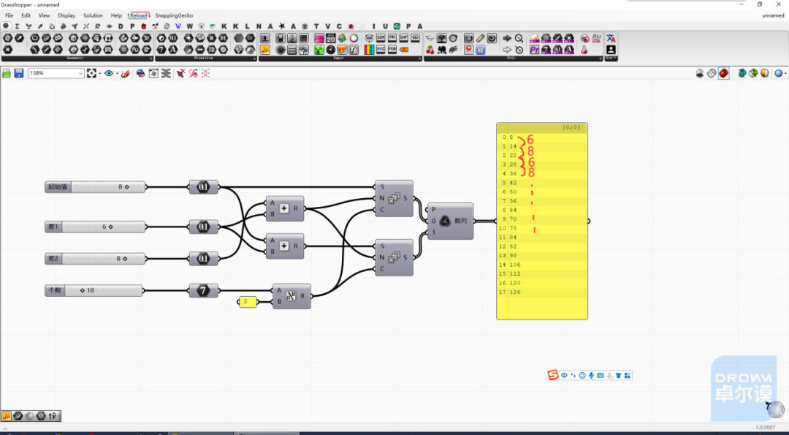This screenshot has width=789, height=435.
Task: Expand the Zoom Extents dropdown arrow
Action: click(99, 74)
